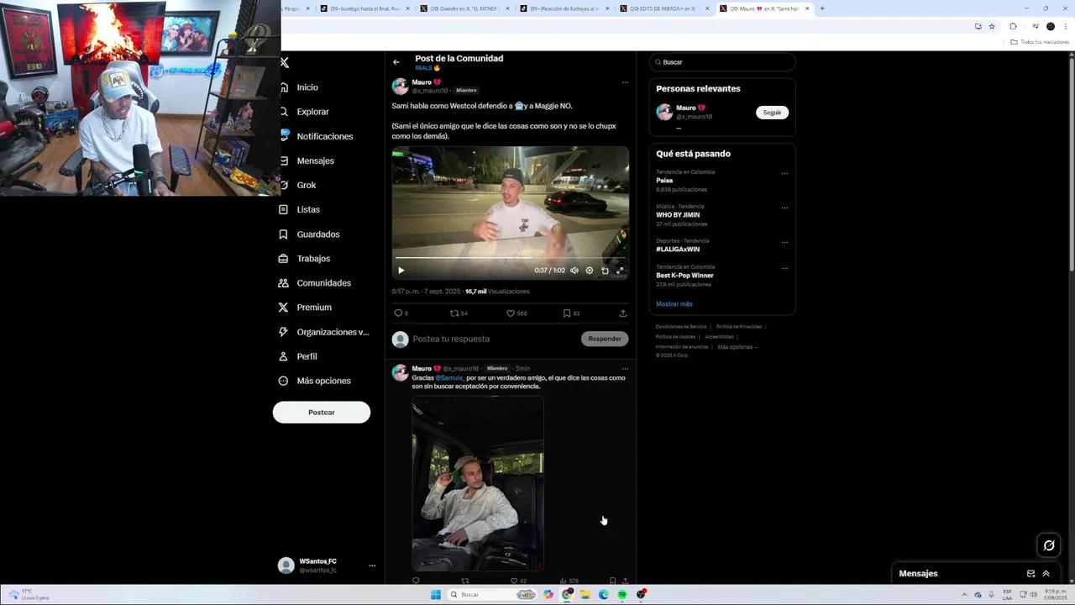1075x605 pixels.
Task: Open the reply's photo of man in car
Action: click(478, 484)
